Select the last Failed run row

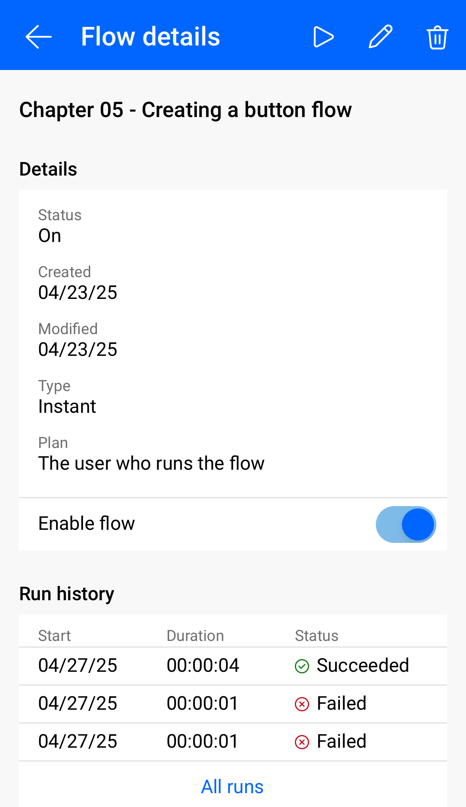(232, 741)
